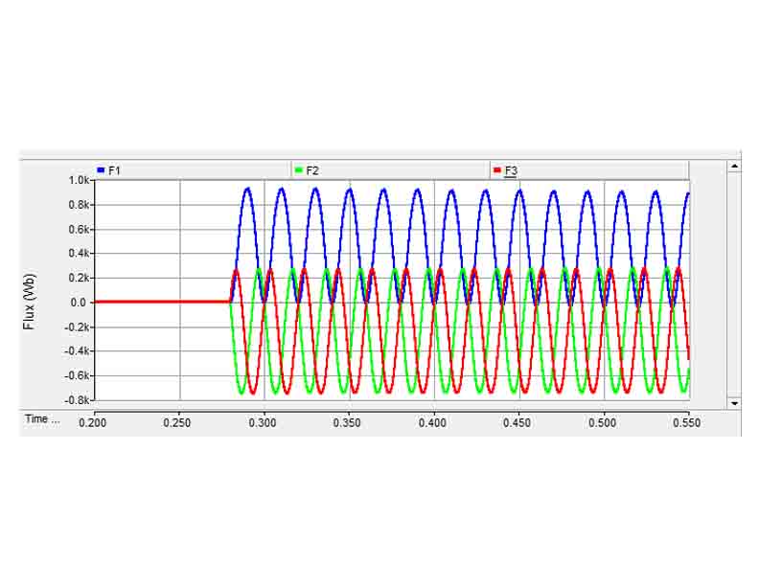Click the 0.400 time axis tick label

433,421
